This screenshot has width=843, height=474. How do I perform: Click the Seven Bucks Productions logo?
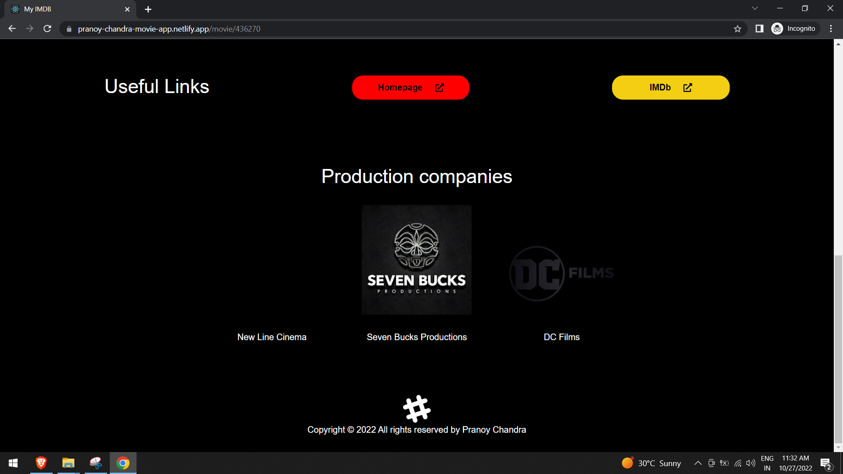tap(416, 259)
